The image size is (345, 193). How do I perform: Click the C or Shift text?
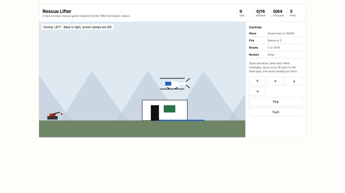pyautogui.click(x=274, y=48)
